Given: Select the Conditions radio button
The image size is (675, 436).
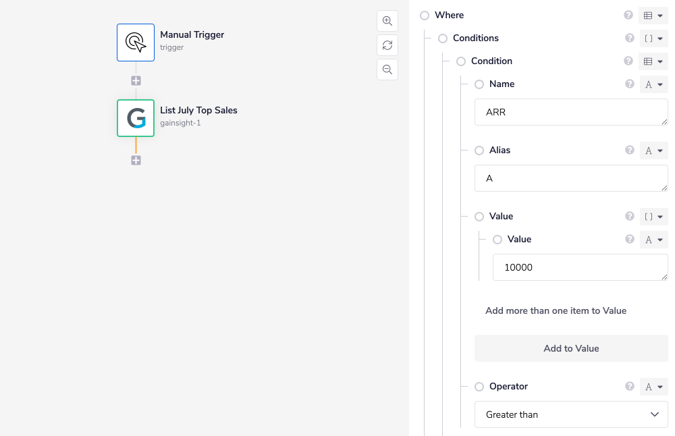Looking at the screenshot, I should coord(442,38).
